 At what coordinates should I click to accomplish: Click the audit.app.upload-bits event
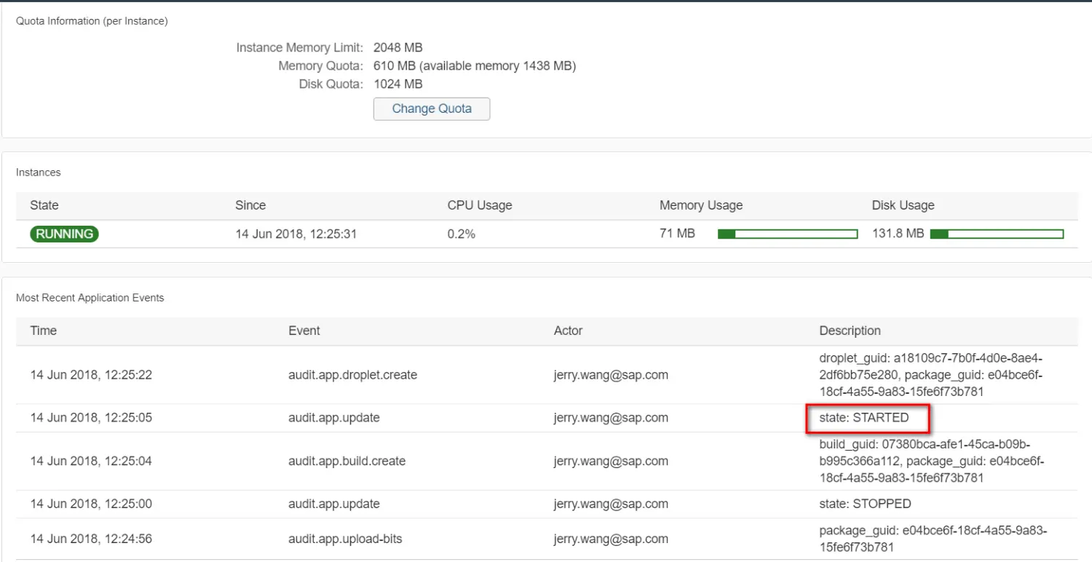(x=345, y=539)
